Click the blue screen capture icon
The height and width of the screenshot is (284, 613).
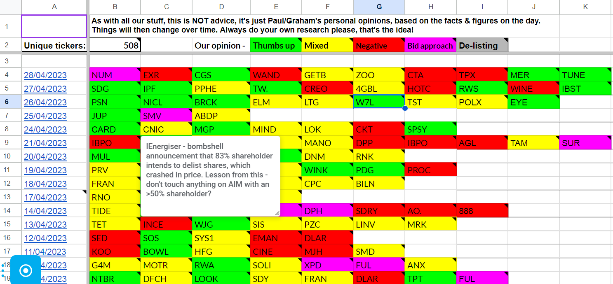point(26,270)
